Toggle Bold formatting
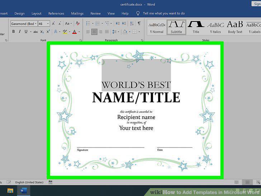Image resolution: width=261 pixels, height=196 pixels. [x=14, y=32]
